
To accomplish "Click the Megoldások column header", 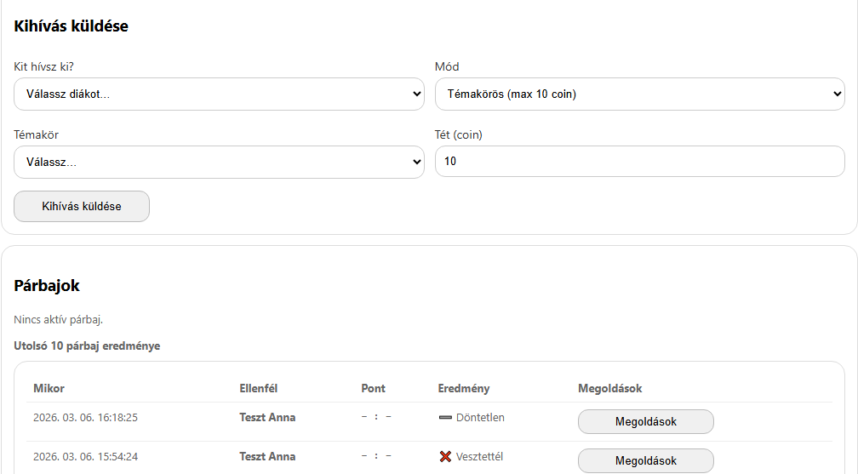I will (609, 388).
